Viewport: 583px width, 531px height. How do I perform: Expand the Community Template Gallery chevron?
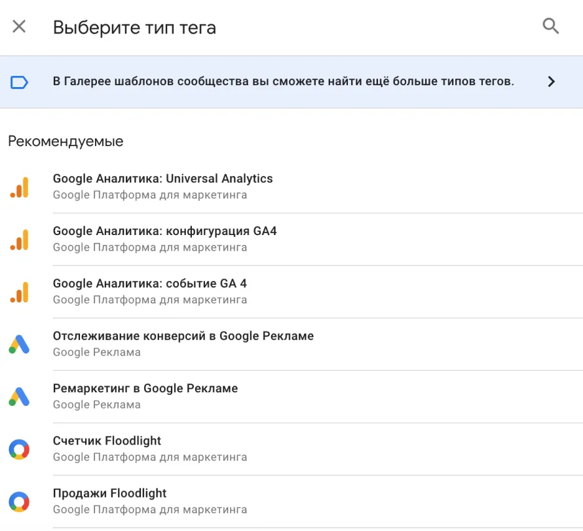click(x=551, y=81)
